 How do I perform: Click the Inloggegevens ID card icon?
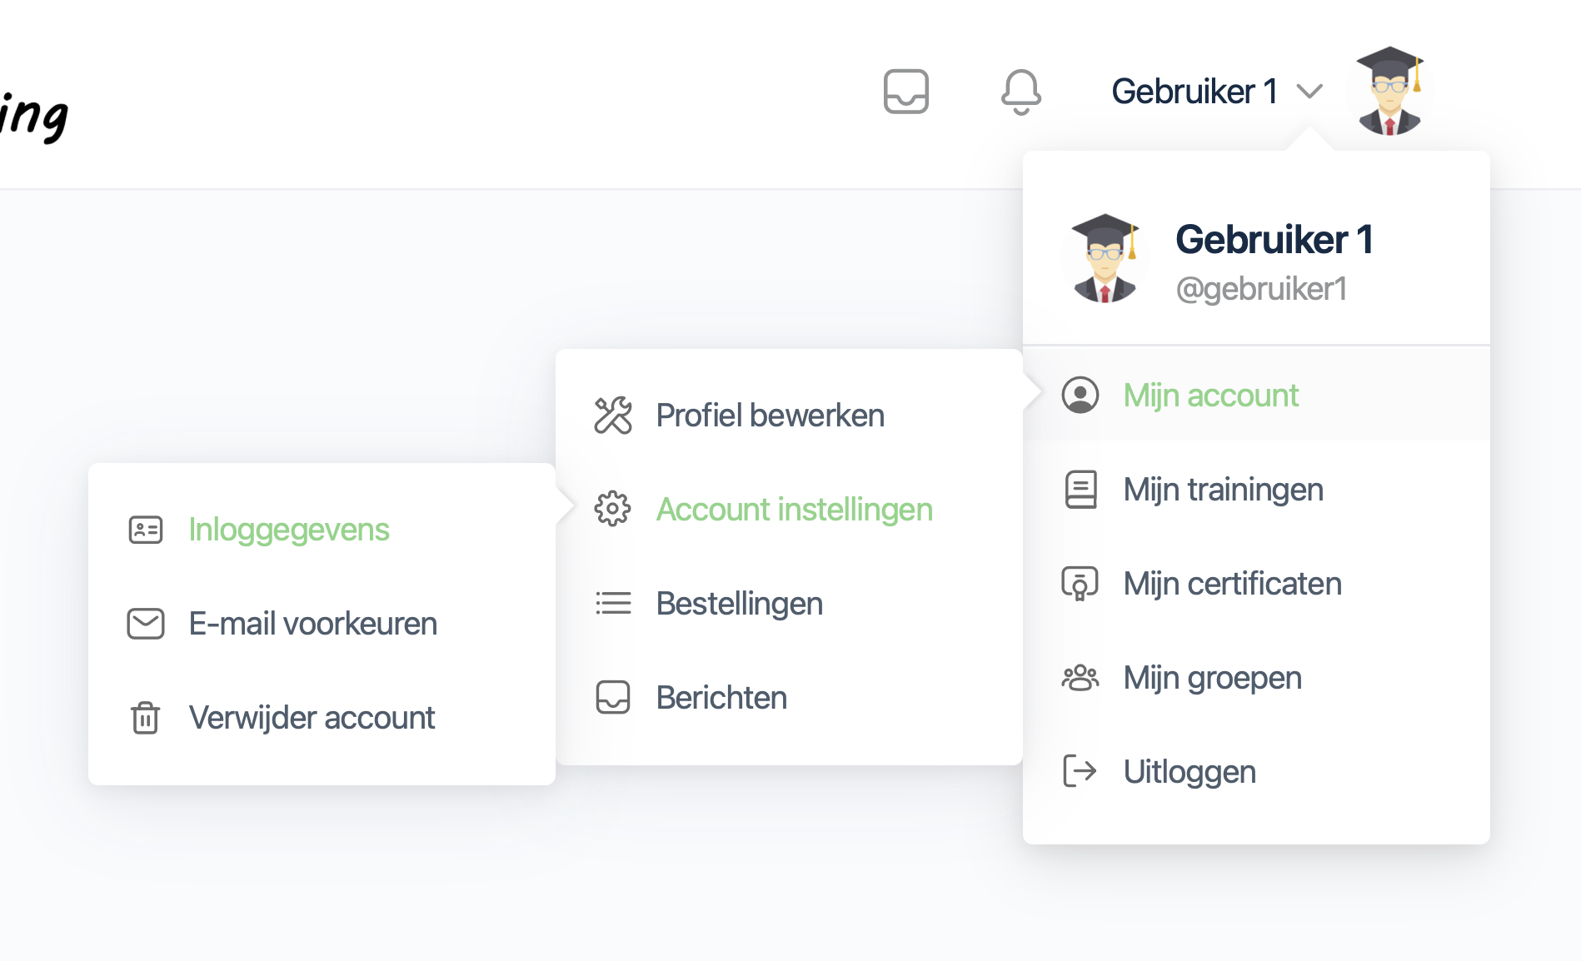(146, 530)
